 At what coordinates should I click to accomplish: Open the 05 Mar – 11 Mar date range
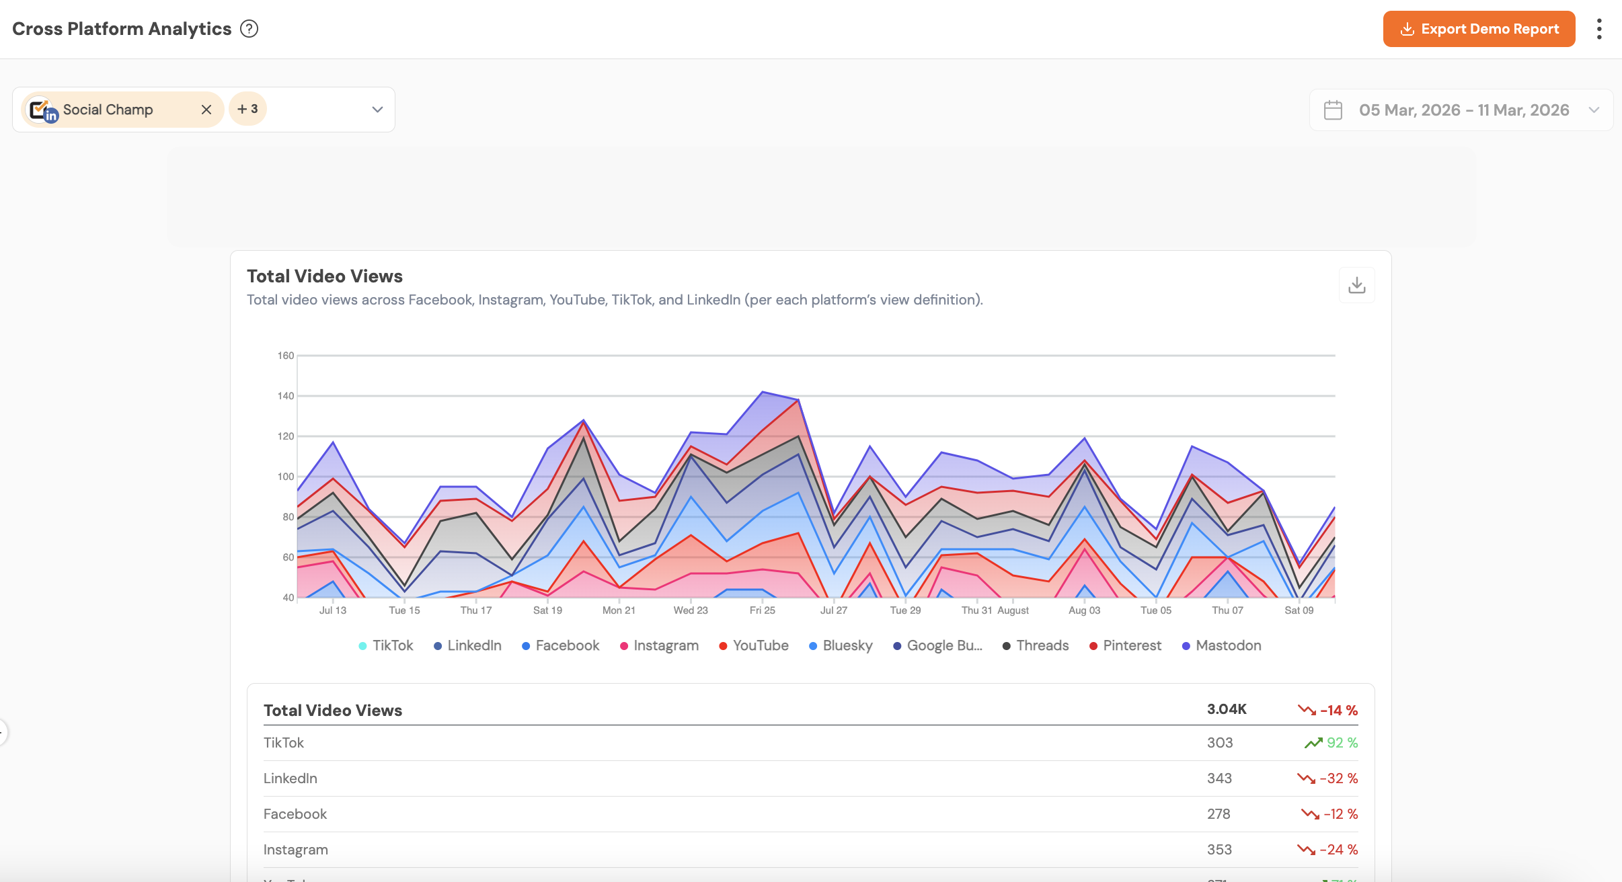click(1463, 110)
